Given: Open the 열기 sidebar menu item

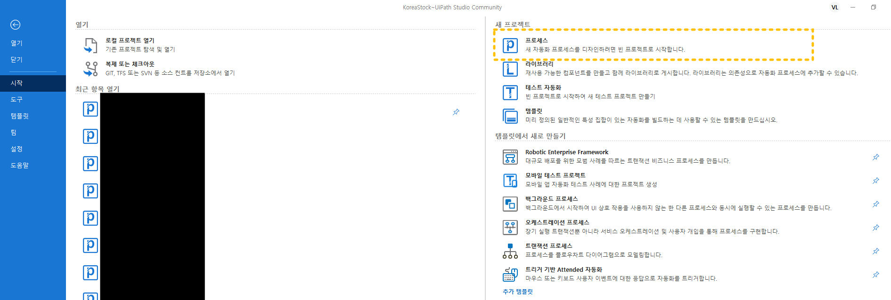Looking at the screenshot, I should click(x=17, y=43).
